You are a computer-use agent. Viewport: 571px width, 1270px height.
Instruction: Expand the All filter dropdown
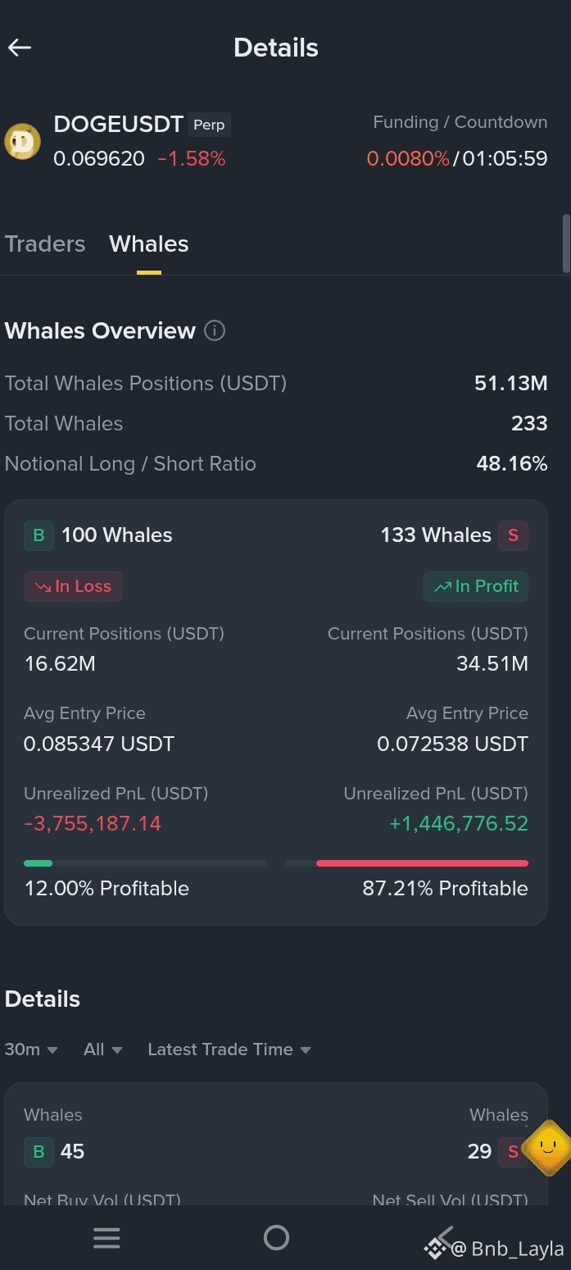[103, 1049]
